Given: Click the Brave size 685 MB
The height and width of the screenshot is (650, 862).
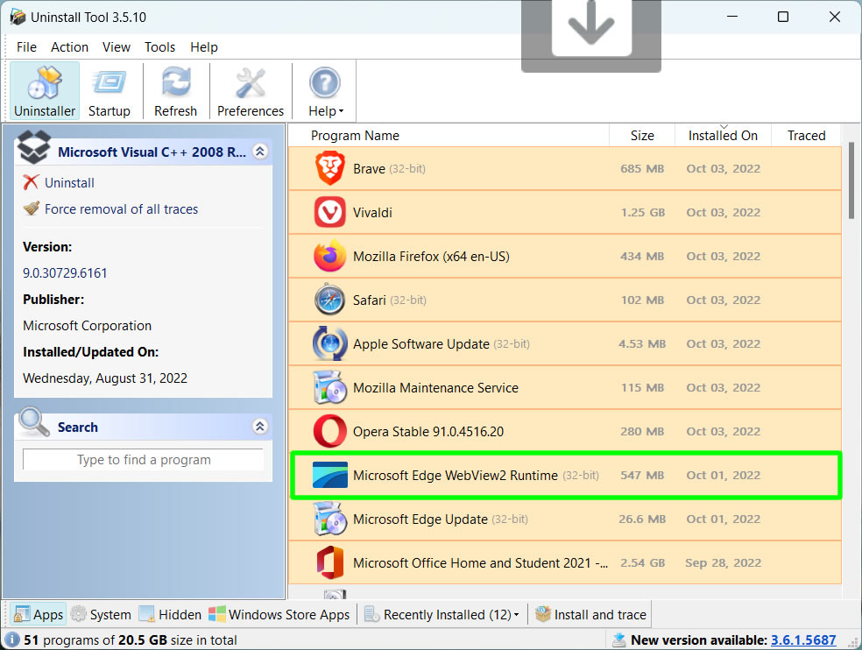Looking at the screenshot, I should (642, 168).
